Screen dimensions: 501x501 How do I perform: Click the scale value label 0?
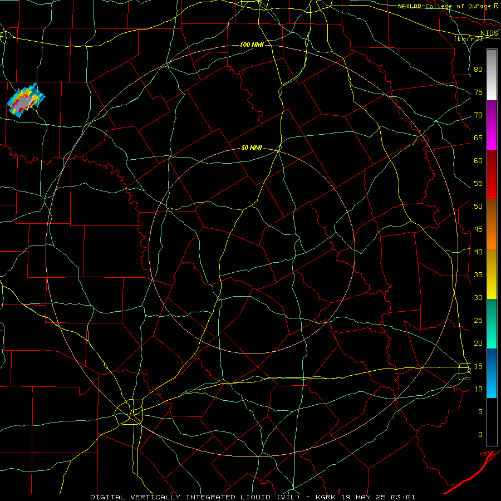[x=480, y=435]
